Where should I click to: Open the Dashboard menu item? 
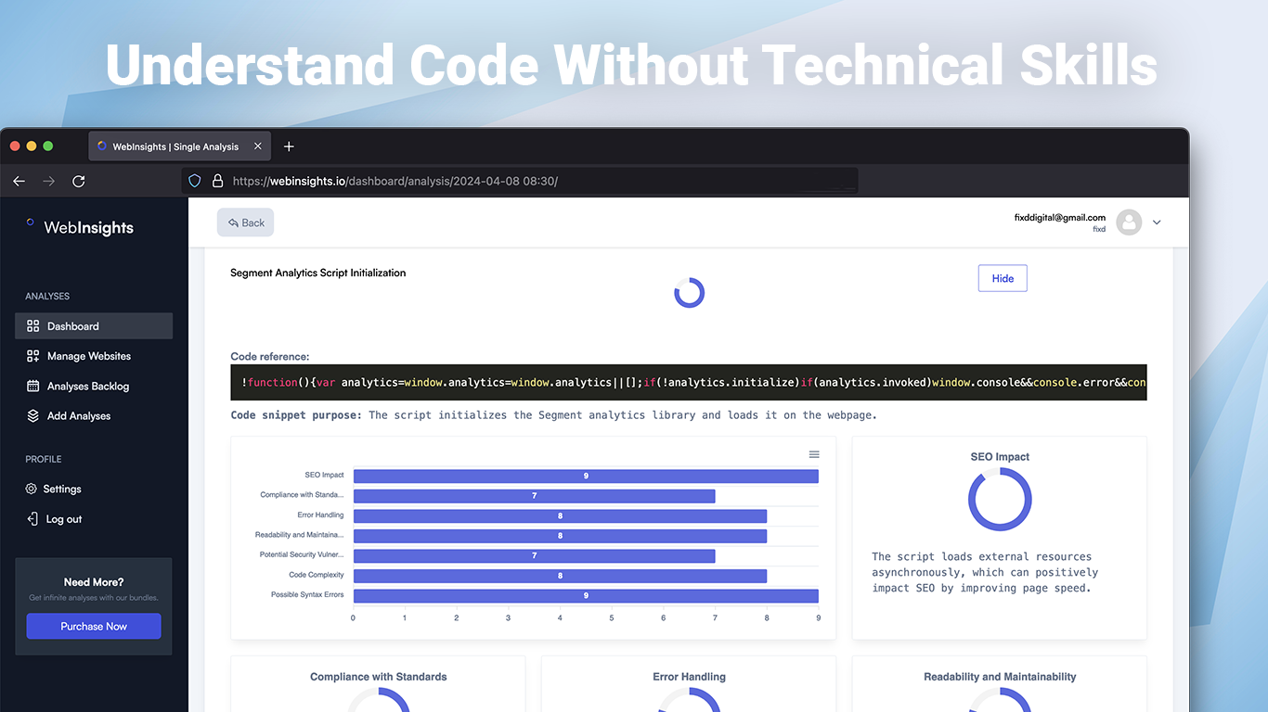click(94, 326)
